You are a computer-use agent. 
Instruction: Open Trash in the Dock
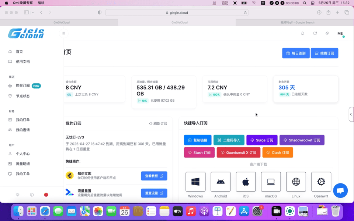[x=336, y=211]
